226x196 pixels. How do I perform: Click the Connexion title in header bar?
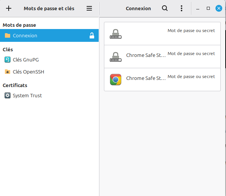tap(138, 8)
